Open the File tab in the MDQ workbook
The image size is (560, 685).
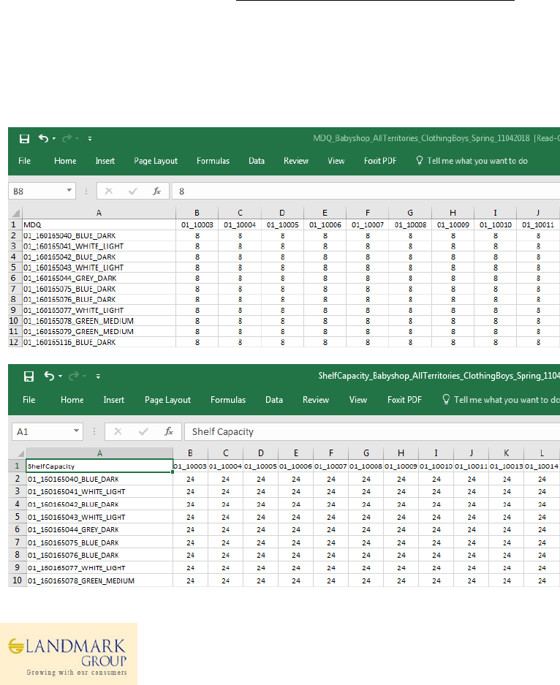click(24, 161)
